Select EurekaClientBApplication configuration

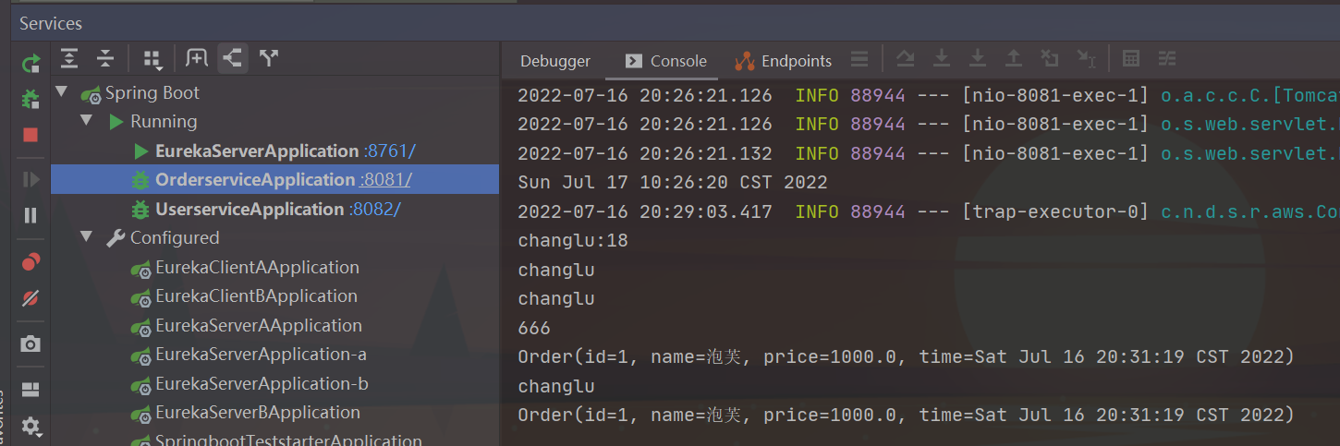(x=256, y=295)
